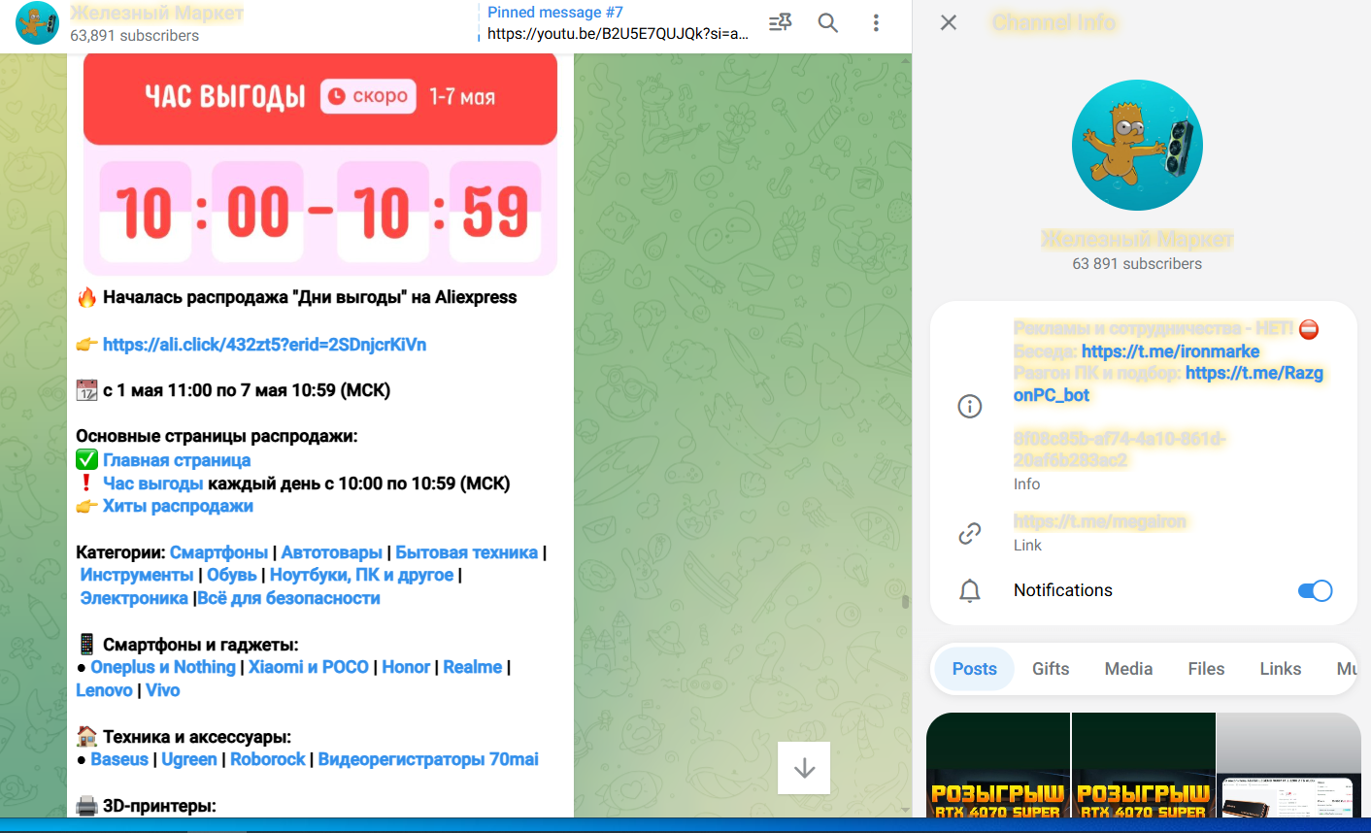Go to the Инструменты category link
Screen dimensions: 1371x833
click(137, 575)
